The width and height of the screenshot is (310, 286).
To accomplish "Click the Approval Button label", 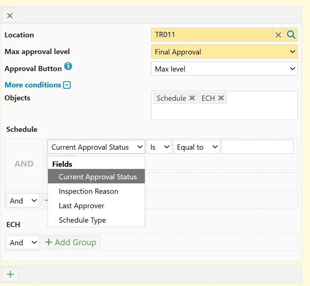I will (33, 69).
